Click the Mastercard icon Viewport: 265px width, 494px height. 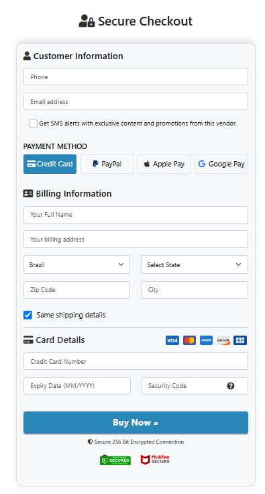(189, 340)
